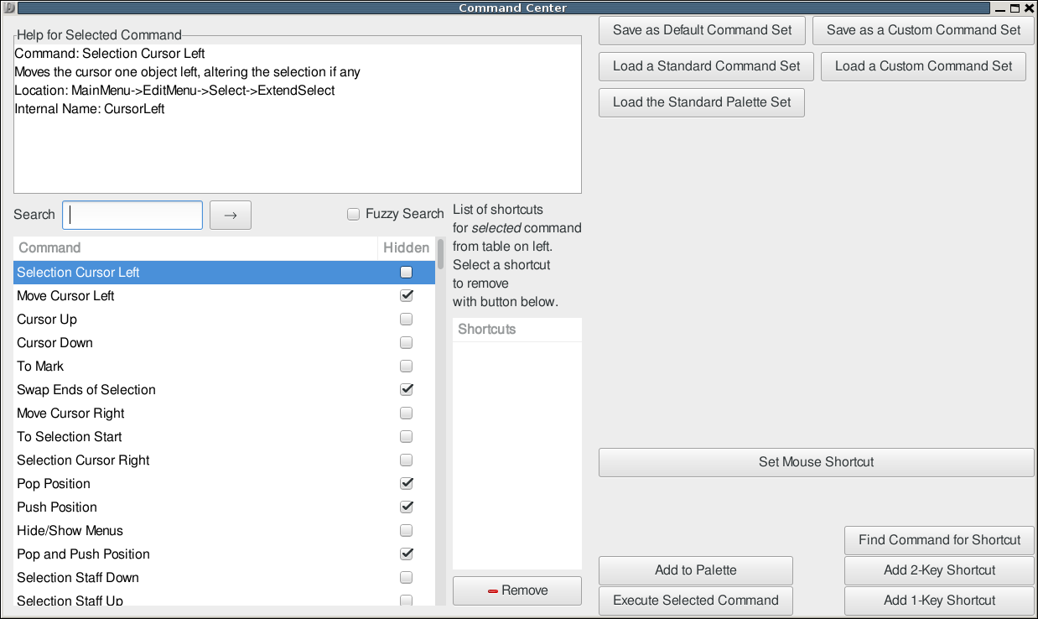This screenshot has width=1038, height=619.
Task: Click the Command column header
Action: click(195, 247)
